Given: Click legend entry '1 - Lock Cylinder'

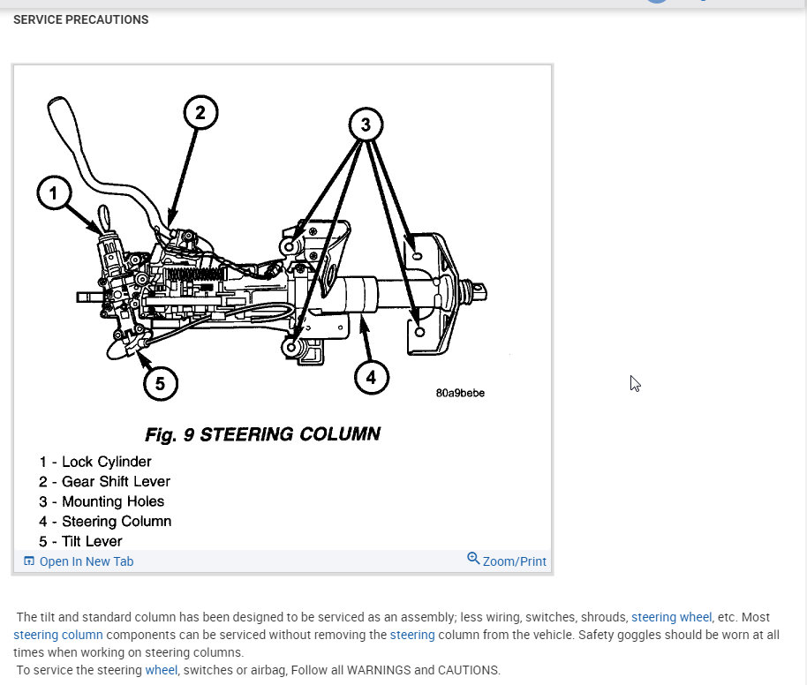Looking at the screenshot, I should pos(95,462).
